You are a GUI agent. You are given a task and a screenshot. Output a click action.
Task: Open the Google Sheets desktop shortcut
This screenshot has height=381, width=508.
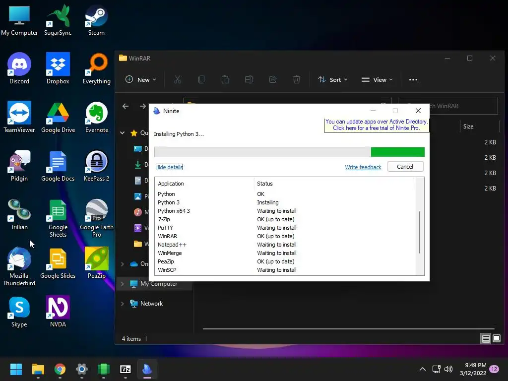coord(58,218)
